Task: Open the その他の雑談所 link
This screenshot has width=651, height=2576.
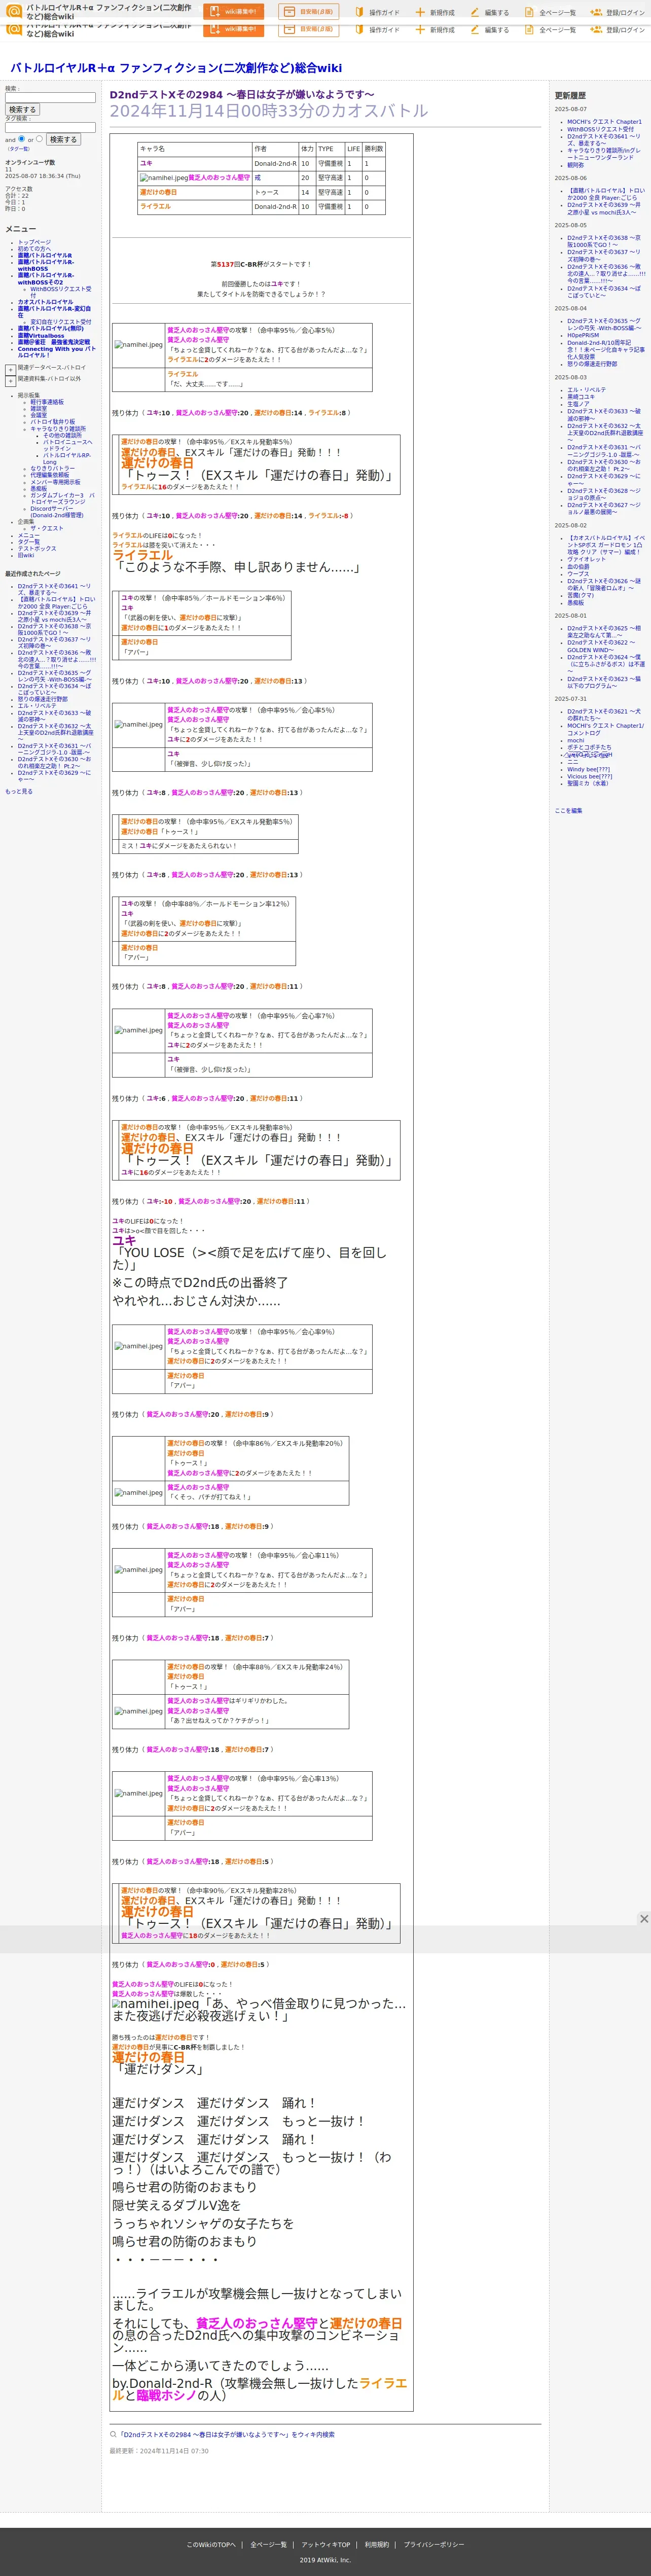Action: (62, 435)
